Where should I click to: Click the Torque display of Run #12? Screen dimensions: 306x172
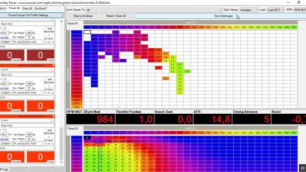40,157
